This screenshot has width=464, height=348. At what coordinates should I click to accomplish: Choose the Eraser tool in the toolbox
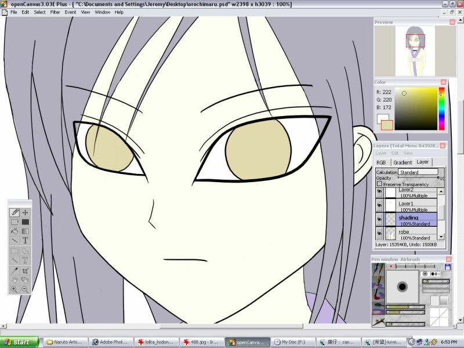[14, 222]
